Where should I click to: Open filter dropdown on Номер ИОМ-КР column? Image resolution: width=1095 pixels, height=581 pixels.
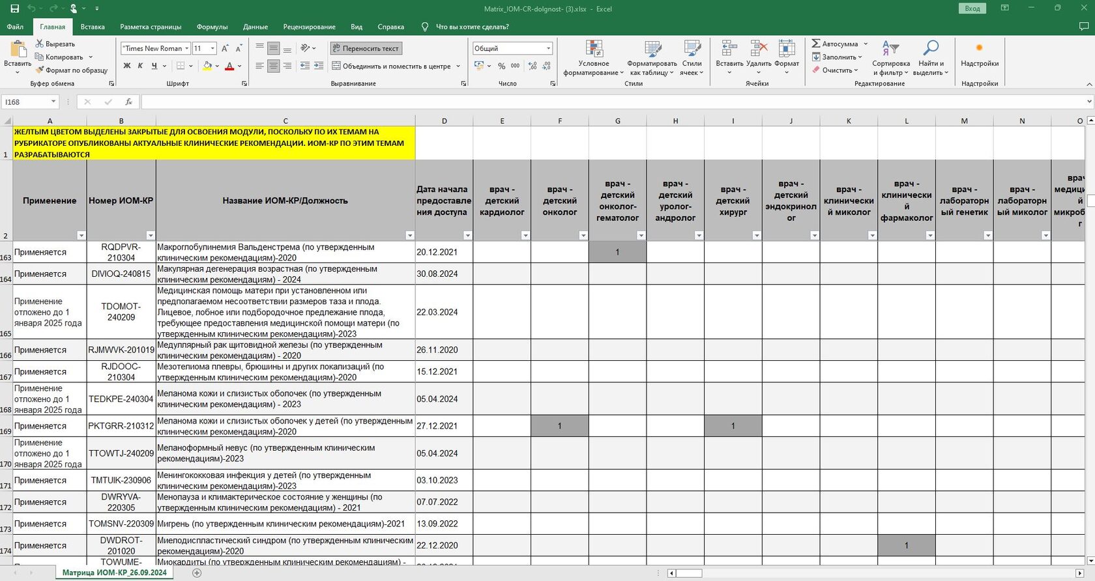[x=151, y=235]
